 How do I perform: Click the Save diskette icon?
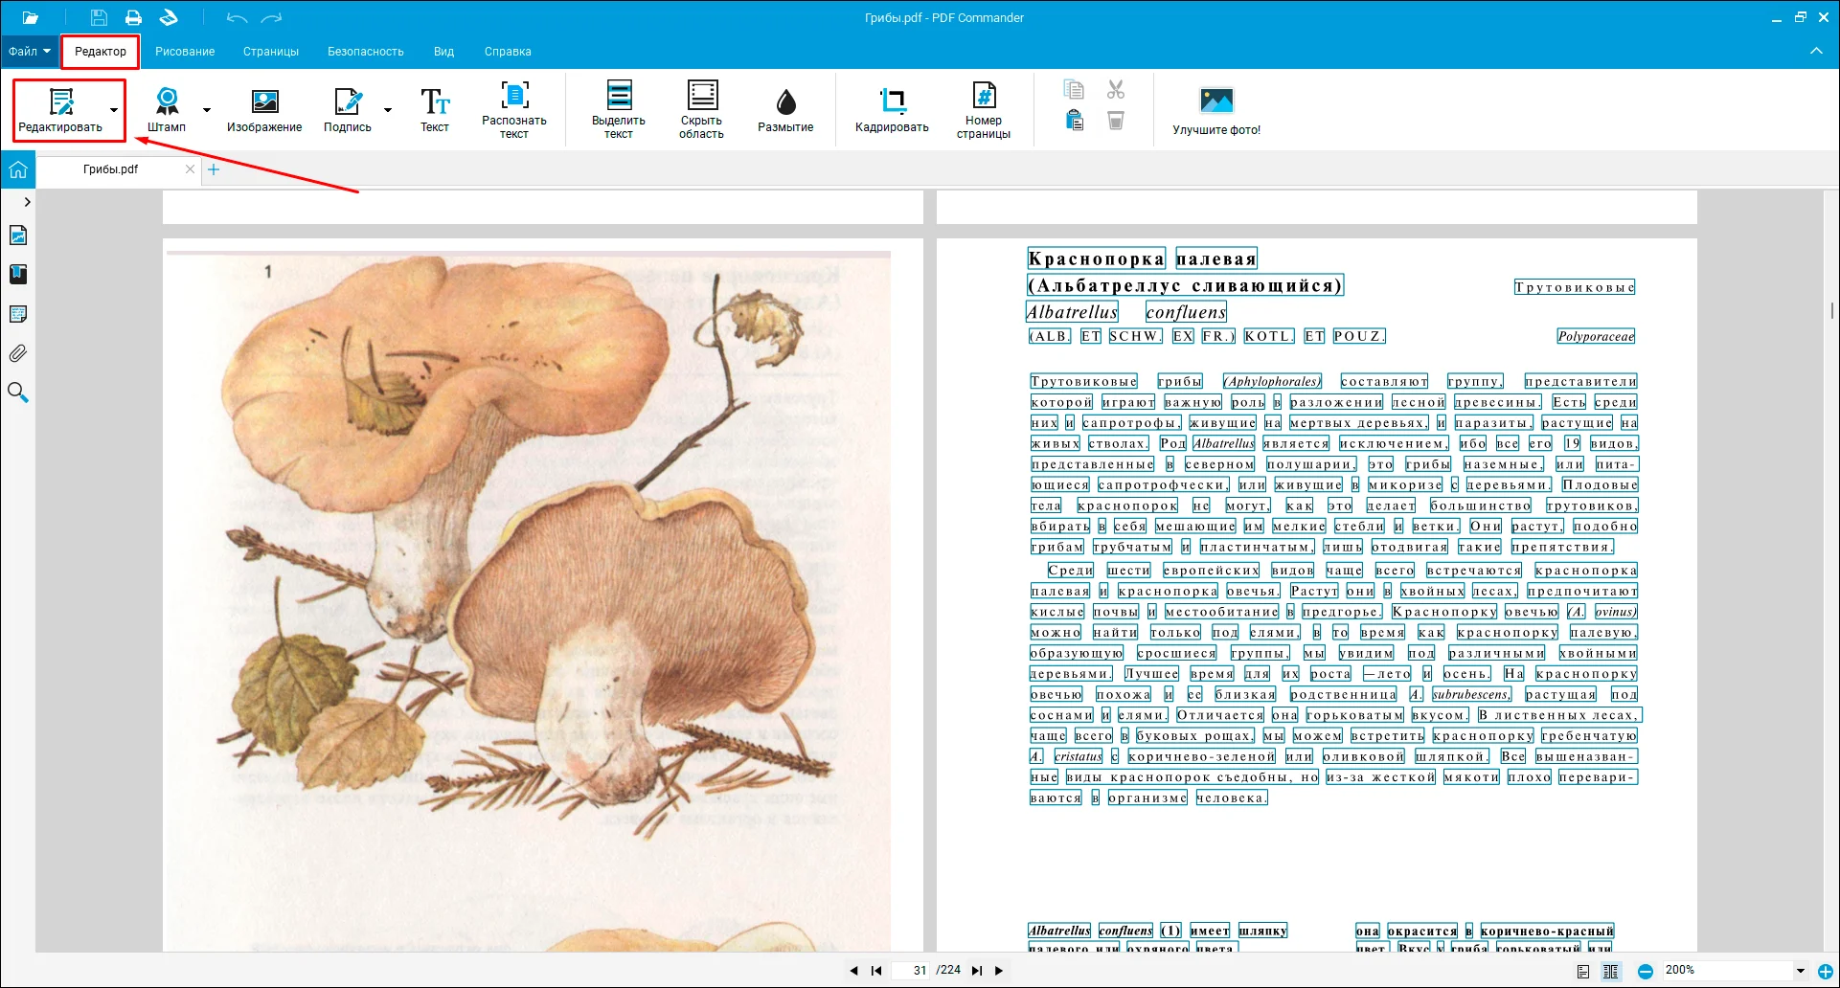pos(99,17)
